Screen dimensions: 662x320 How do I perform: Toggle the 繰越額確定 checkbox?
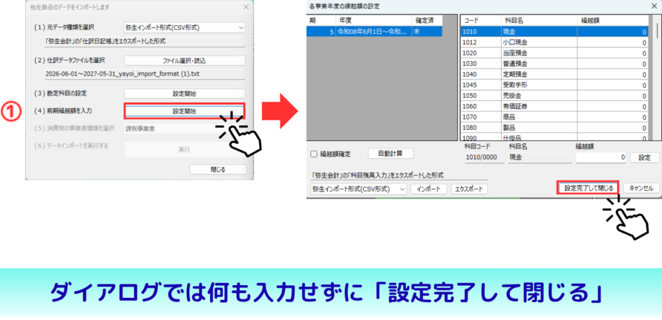pyautogui.click(x=314, y=154)
